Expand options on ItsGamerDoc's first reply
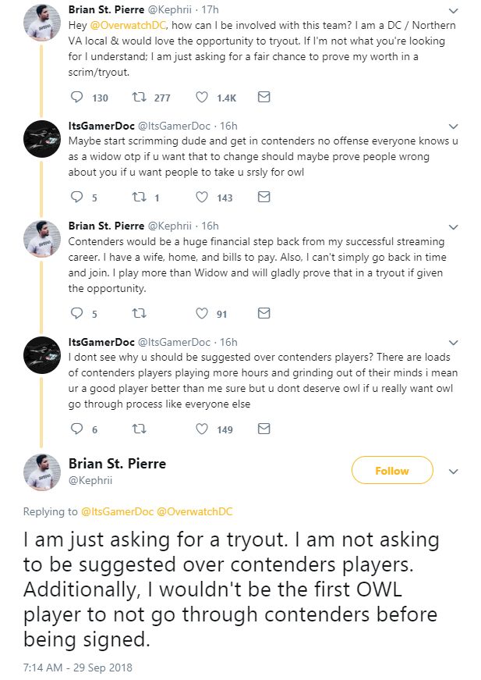 (454, 126)
